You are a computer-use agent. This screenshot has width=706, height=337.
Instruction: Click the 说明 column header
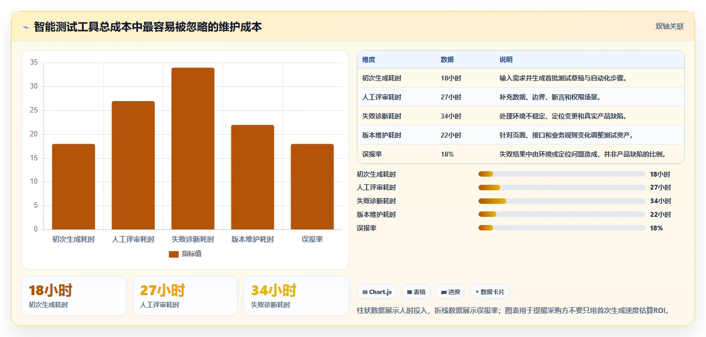tap(506, 60)
